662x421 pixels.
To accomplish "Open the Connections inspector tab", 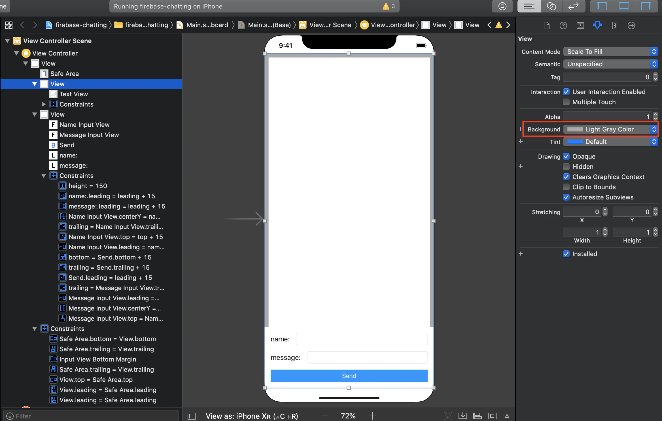I will tap(631, 25).
